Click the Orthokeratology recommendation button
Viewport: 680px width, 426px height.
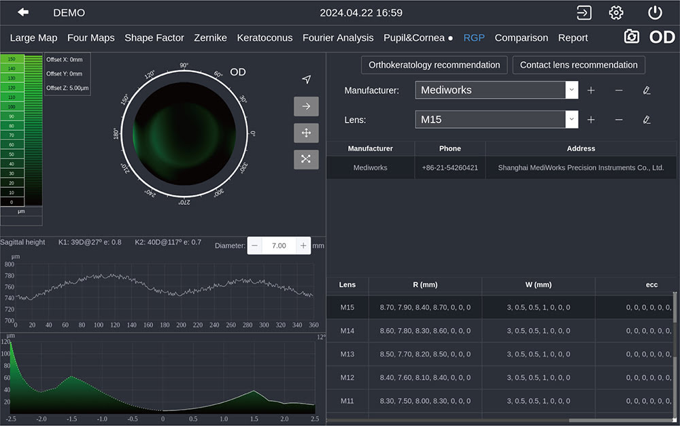[434, 65]
